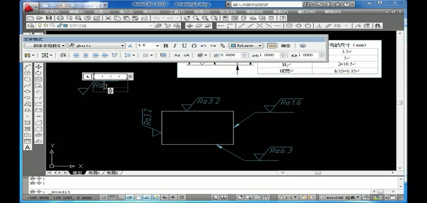The width and height of the screenshot is (427, 203).
Task: Toggle Bold formatting
Action: click(x=166, y=46)
